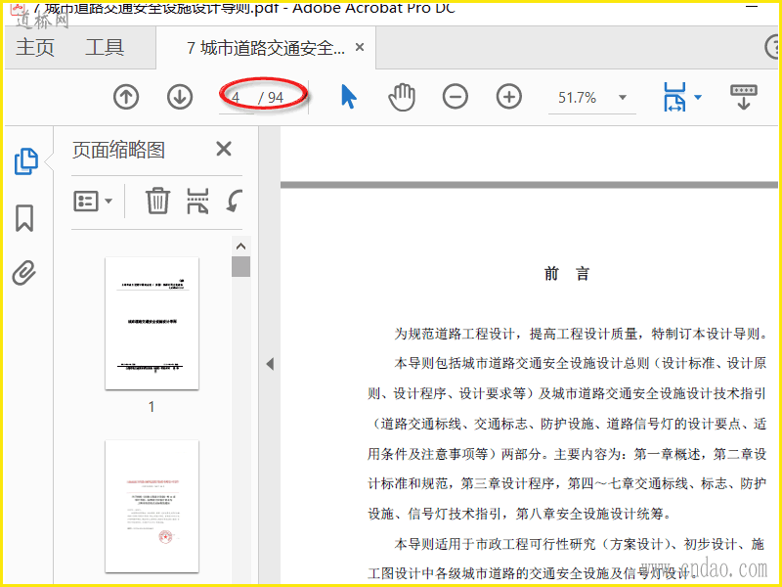Close the 页面缩略图 panel
Screen dimensions: 782x587
click(224, 149)
